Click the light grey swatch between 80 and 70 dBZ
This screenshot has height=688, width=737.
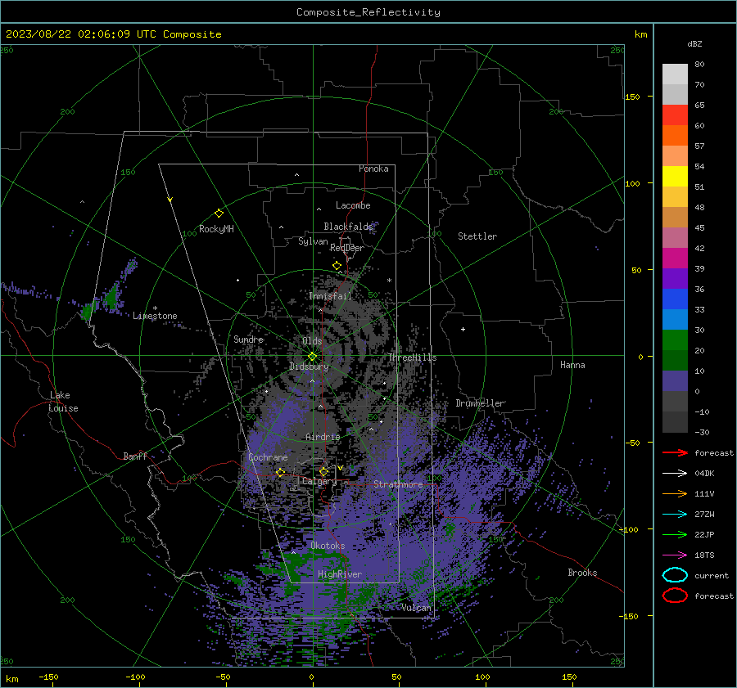[675, 74]
